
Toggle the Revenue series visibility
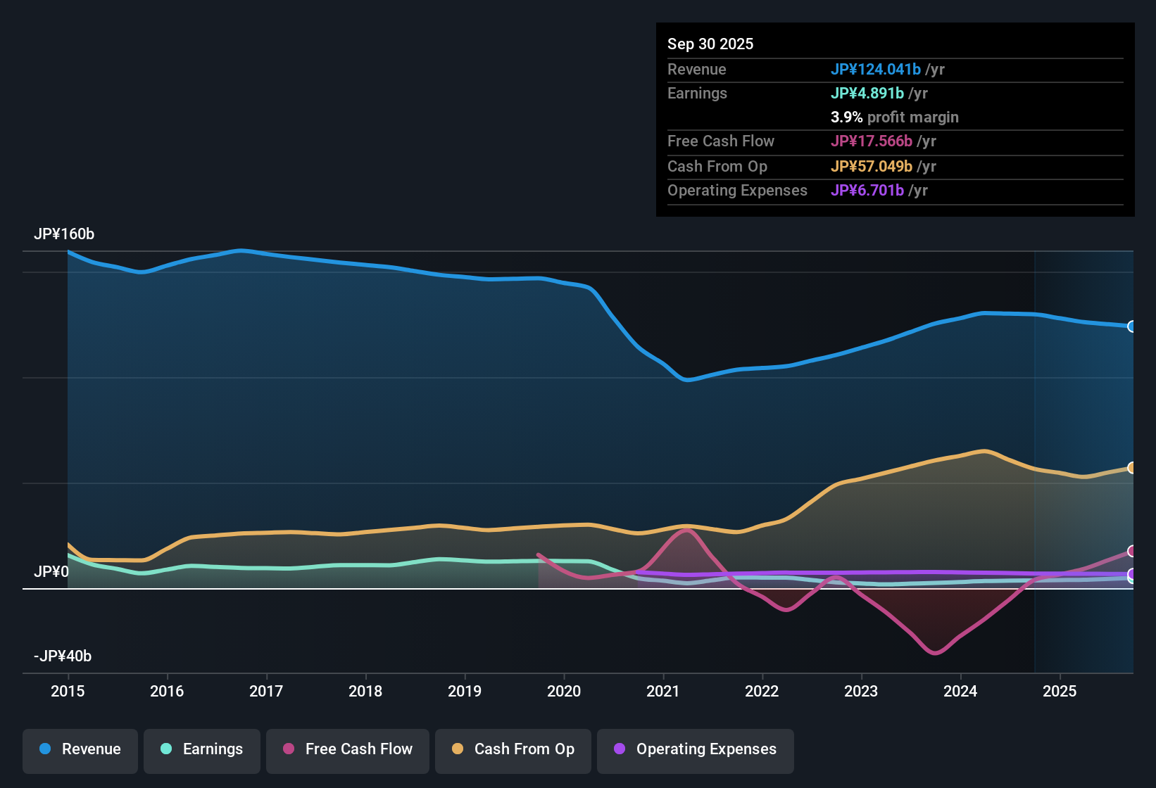(x=80, y=749)
